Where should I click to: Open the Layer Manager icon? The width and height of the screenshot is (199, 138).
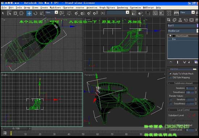click(148, 13)
